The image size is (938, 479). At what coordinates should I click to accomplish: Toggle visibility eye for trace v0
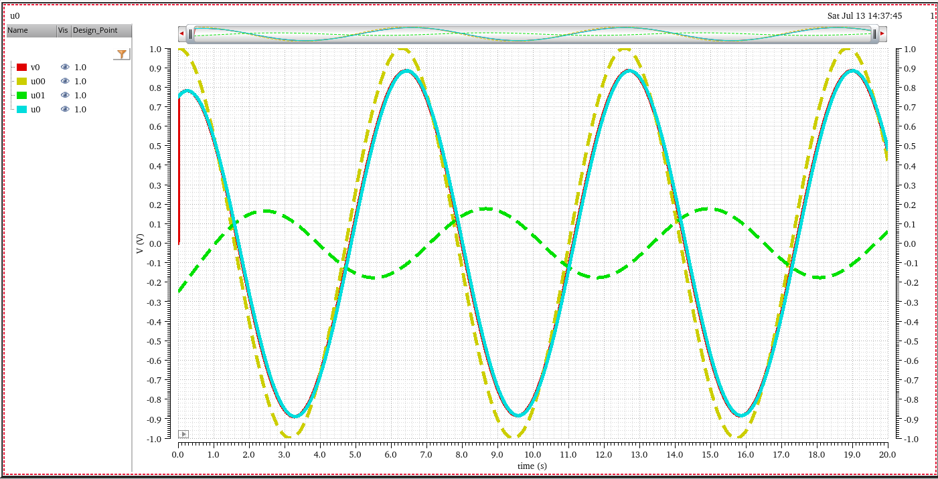65,67
